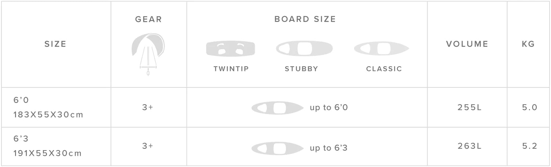
Task: Click the SIZE column header
Action: pyautogui.click(x=55, y=44)
